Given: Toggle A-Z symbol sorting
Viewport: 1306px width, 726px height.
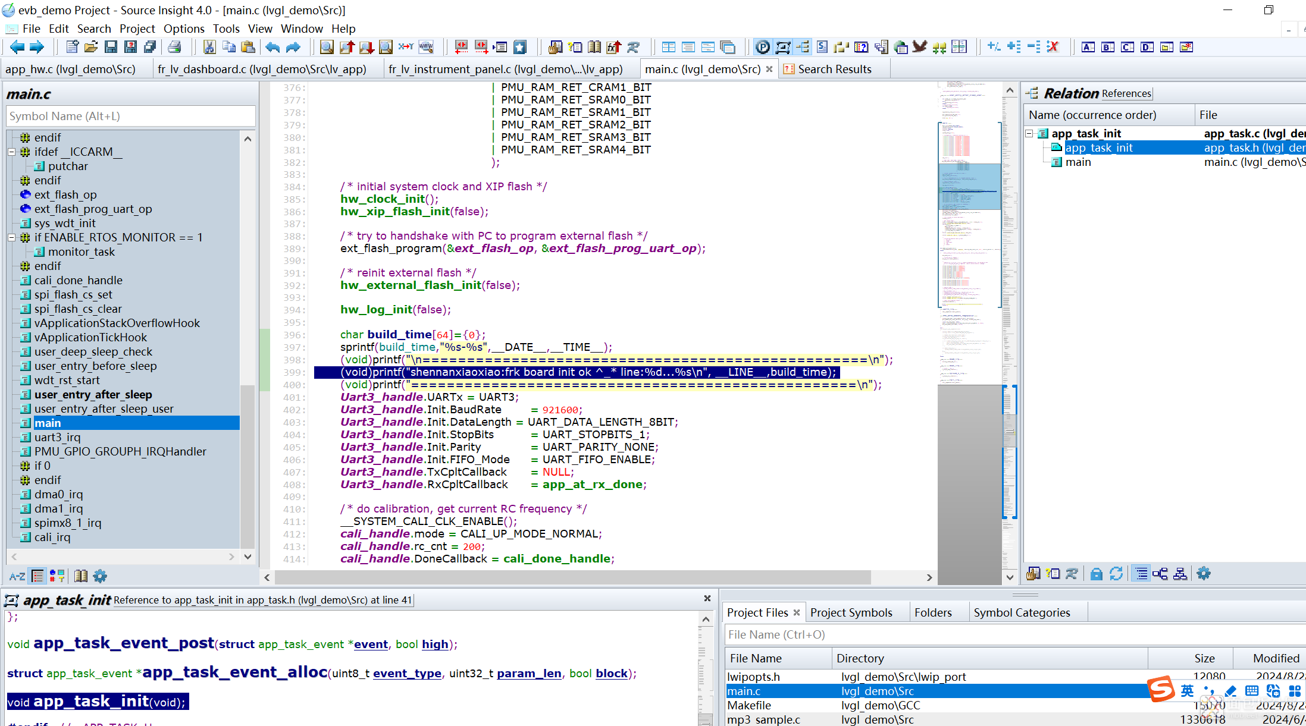Looking at the screenshot, I should (17, 576).
